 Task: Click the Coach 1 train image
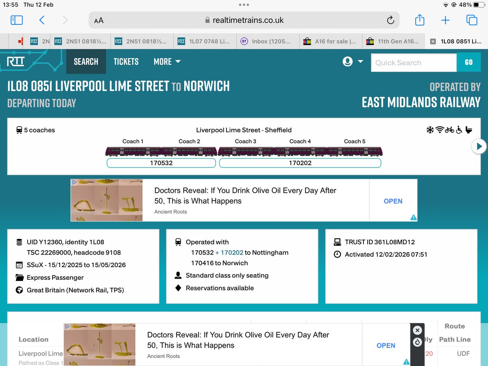pos(133,152)
